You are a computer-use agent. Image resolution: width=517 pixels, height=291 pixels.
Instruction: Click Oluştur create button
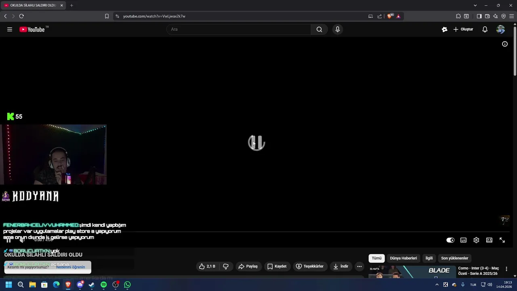tap(463, 30)
